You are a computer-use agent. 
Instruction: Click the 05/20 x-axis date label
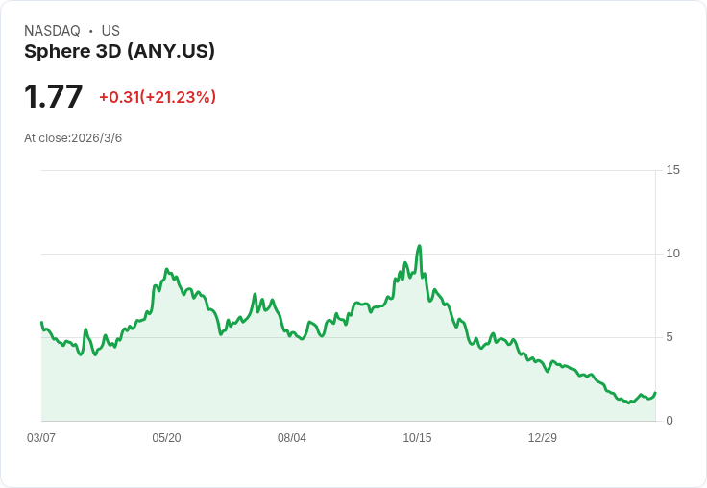tap(166, 438)
